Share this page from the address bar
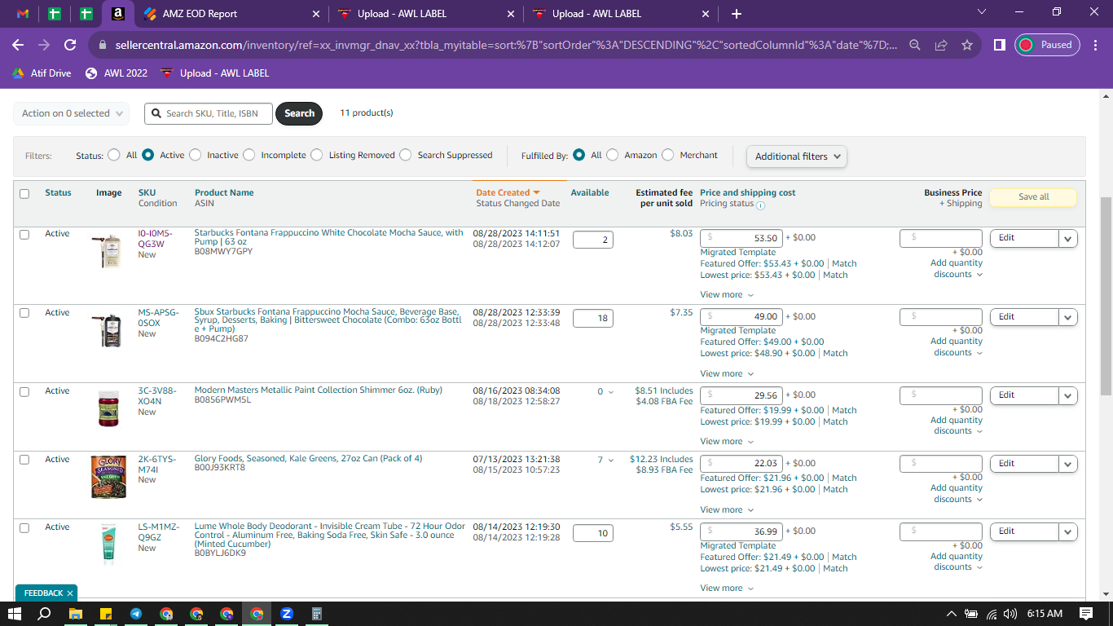The width and height of the screenshot is (1113, 626). coord(941,46)
